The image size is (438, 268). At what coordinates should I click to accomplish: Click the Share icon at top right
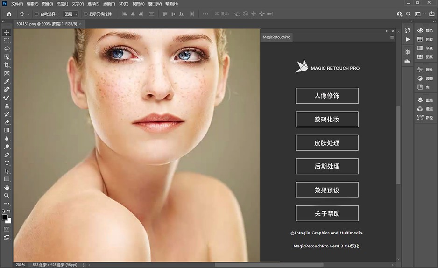(x=431, y=14)
